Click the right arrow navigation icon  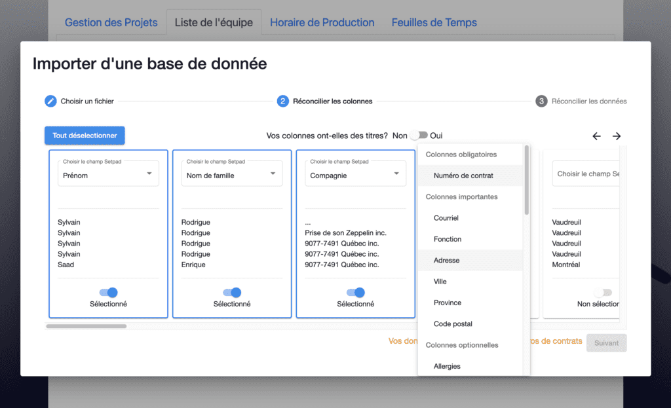[x=617, y=136]
